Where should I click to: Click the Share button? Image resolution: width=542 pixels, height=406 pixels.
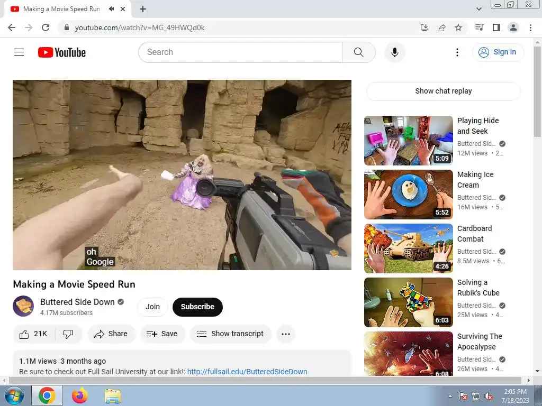tap(111, 334)
